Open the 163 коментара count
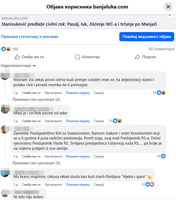This screenshot has height=202, width=176. [161, 49]
